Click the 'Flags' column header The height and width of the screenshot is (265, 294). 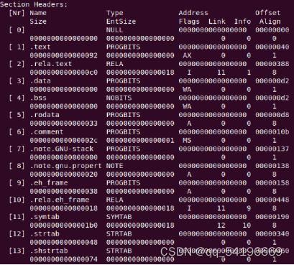pyautogui.click(x=189, y=22)
